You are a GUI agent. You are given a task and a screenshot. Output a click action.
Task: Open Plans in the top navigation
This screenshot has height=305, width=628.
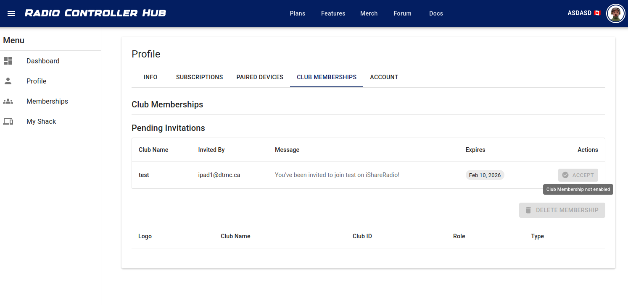pos(297,13)
